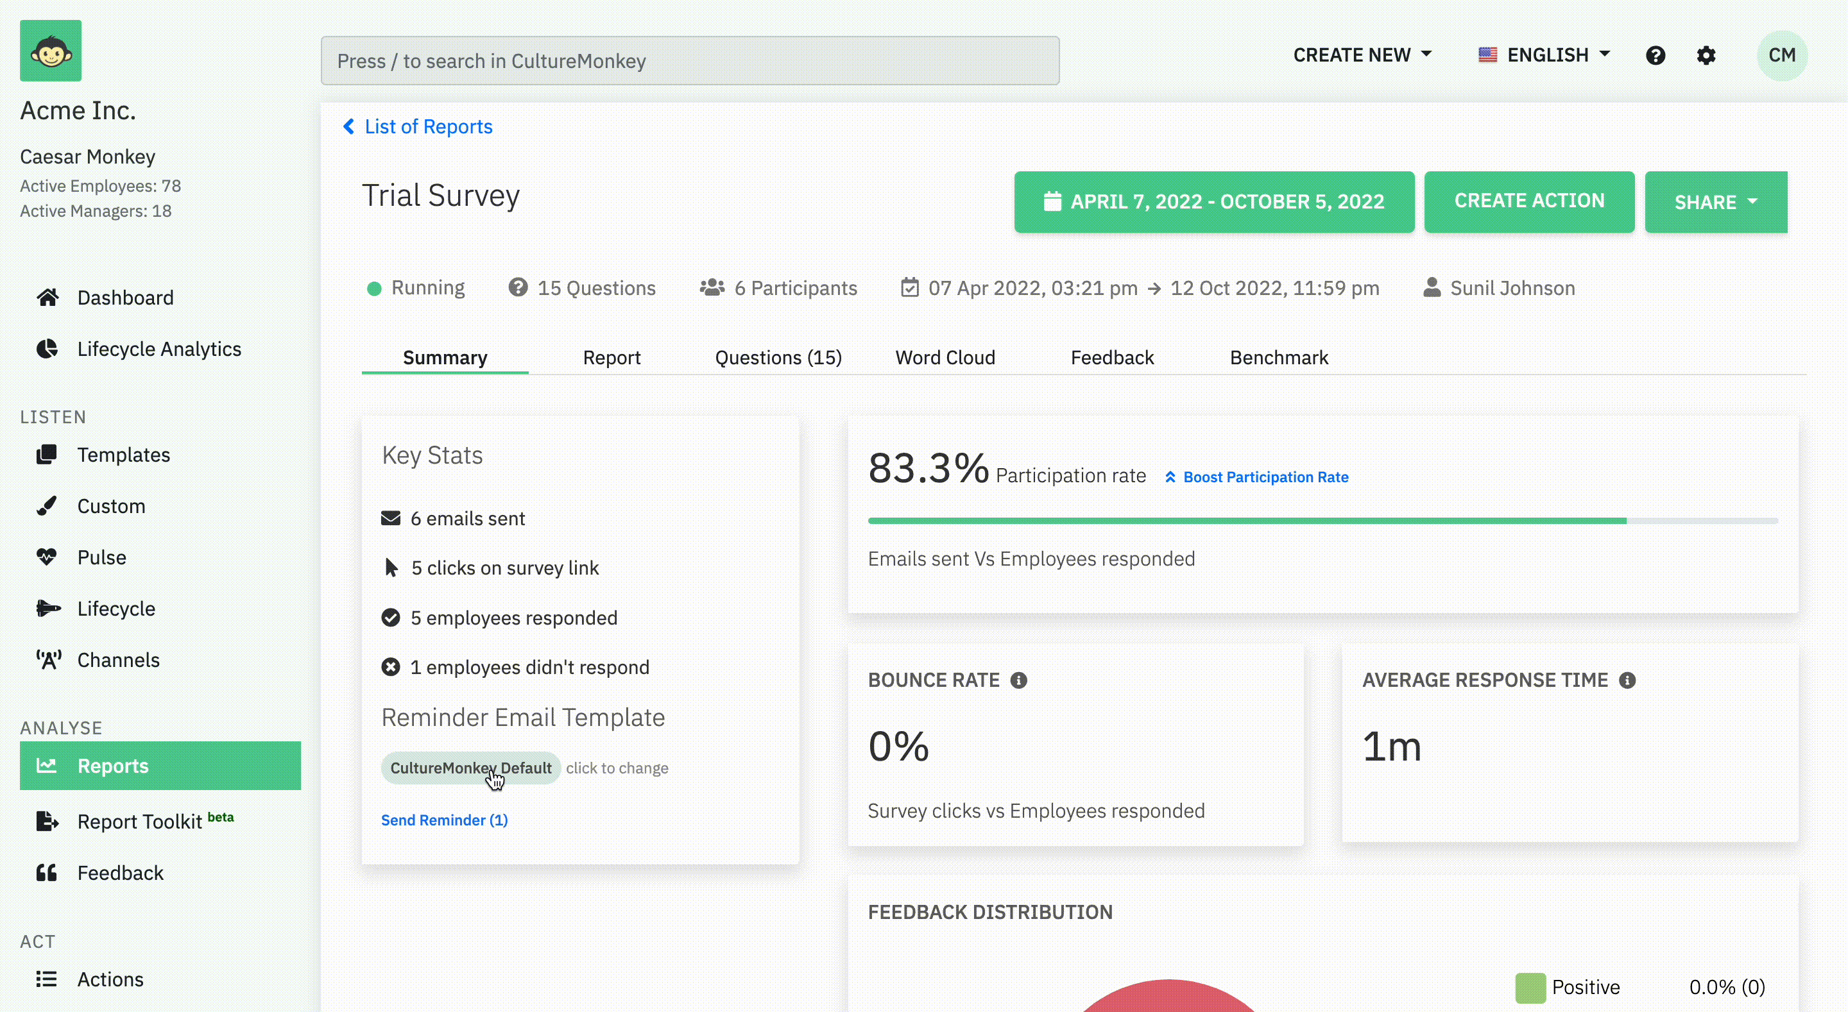This screenshot has width=1848, height=1012.
Task: Click the CultureMonkey Default reminder template
Action: click(470, 768)
